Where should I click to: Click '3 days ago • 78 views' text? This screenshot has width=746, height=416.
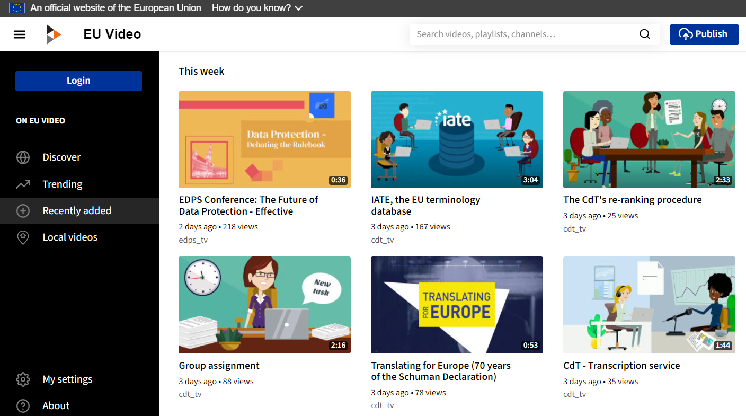[x=408, y=393]
